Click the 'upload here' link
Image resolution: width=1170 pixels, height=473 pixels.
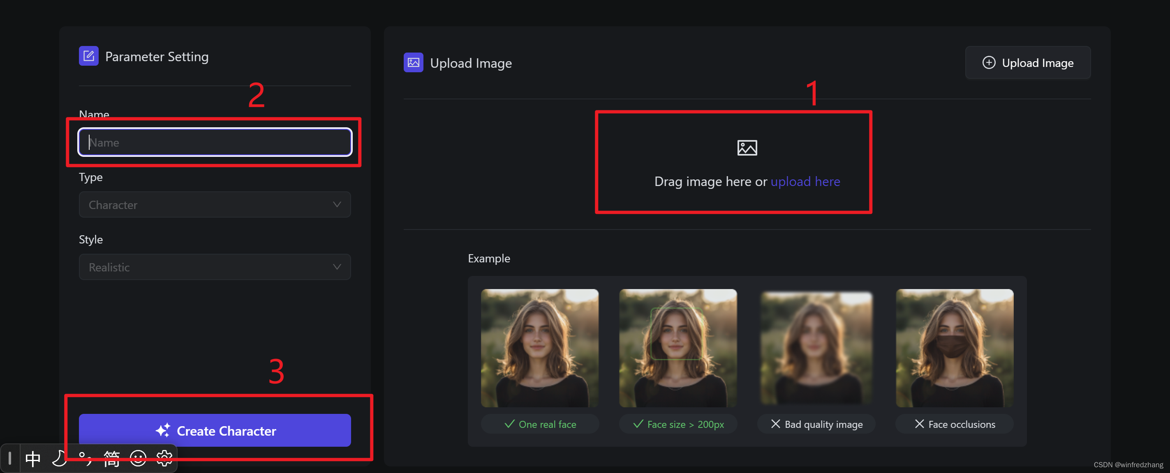coord(805,181)
